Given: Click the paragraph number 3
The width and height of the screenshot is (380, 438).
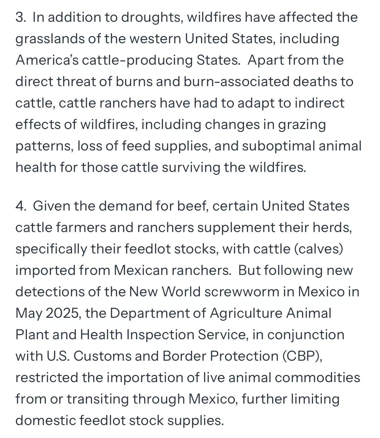Looking at the screenshot, I should (20, 17).
